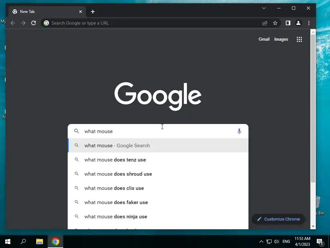Open Gmail link
This screenshot has width=330, height=248.
click(264, 39)
